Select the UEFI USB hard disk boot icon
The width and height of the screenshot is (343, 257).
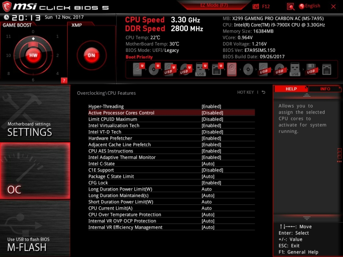pos(170,69)
